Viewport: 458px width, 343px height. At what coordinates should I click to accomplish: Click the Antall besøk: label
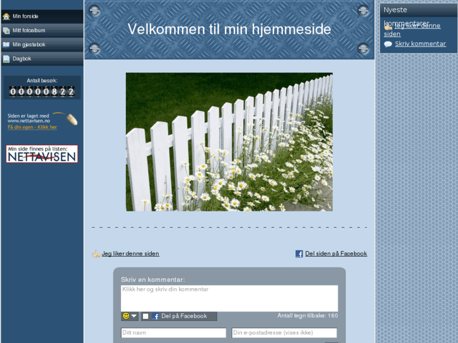pos(42,81)
